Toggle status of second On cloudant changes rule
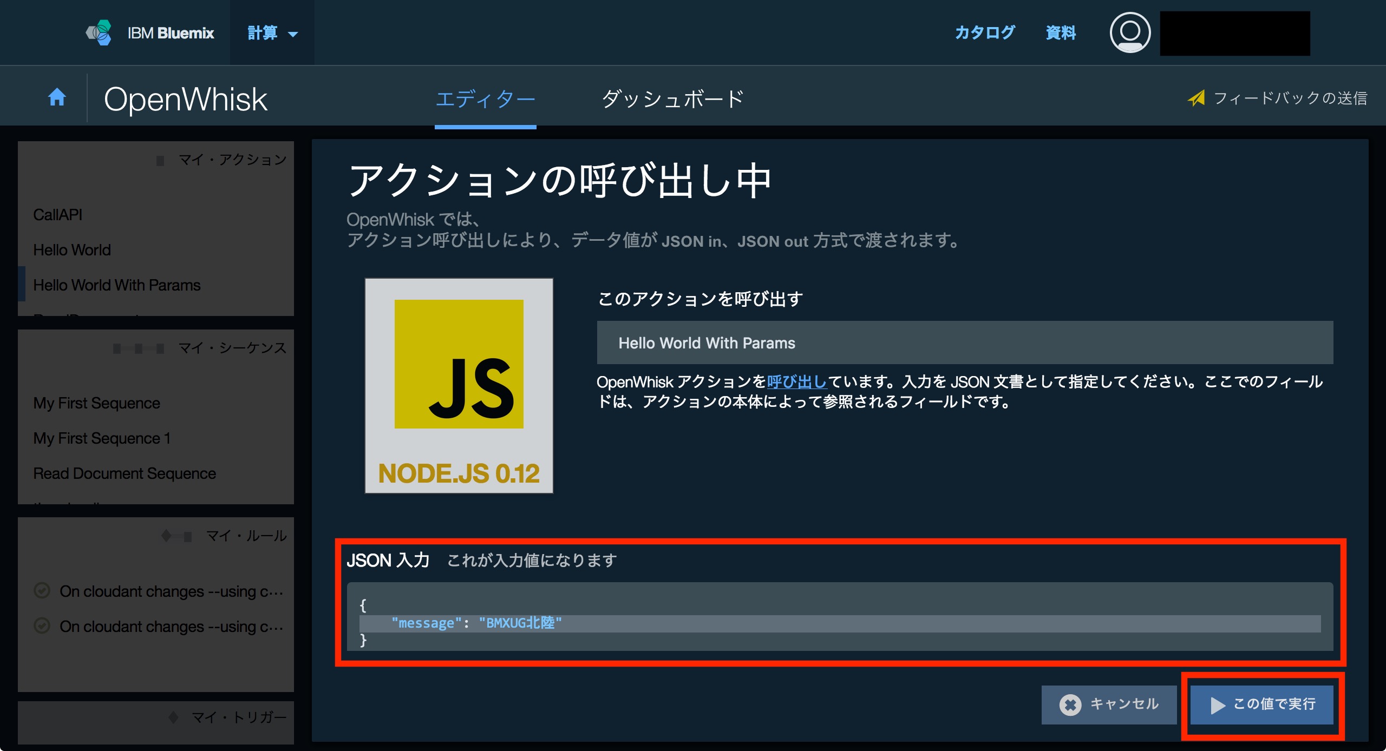 pos(42,625)
